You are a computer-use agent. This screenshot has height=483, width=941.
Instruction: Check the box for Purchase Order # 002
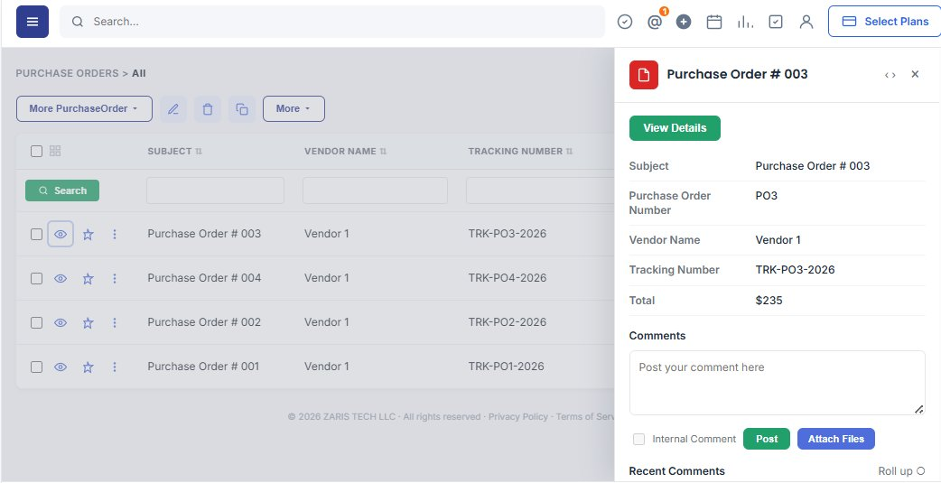(37, 323)
